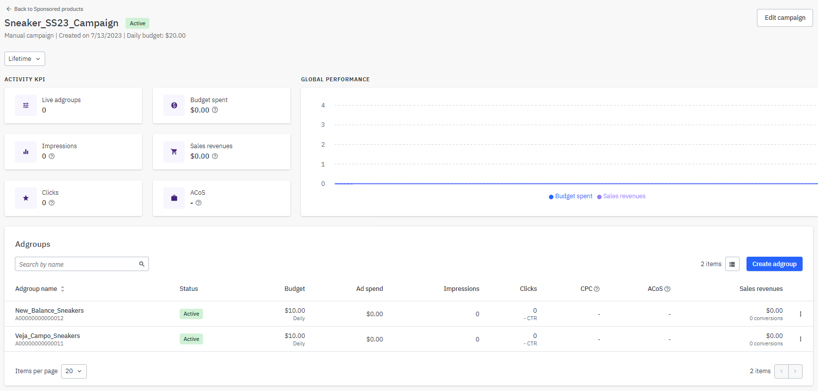
Task: Click the Sales revenues KPI help icon
Action: pyautogui.click(x=215, y=156)
